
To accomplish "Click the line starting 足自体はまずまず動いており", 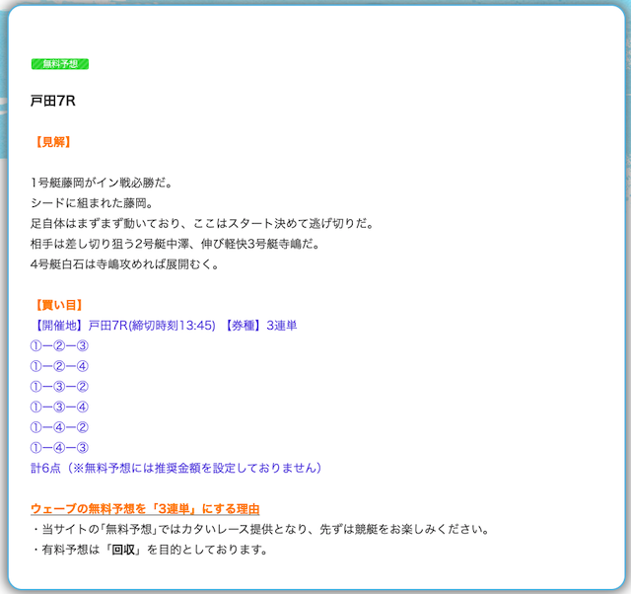I will [202, 224].
